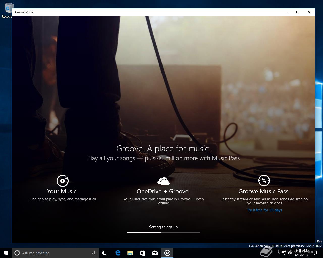Screen dimensions: 323x258
Task: Click the Groove Music taskbar icon
Action: (167, 253)
